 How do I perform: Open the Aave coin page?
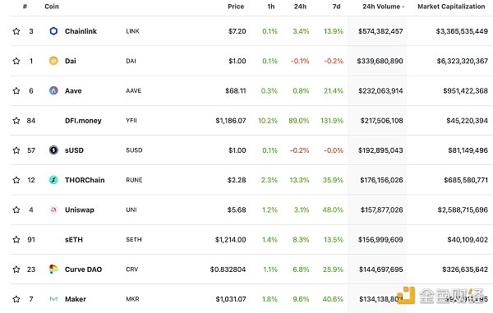tap(73, 91)
